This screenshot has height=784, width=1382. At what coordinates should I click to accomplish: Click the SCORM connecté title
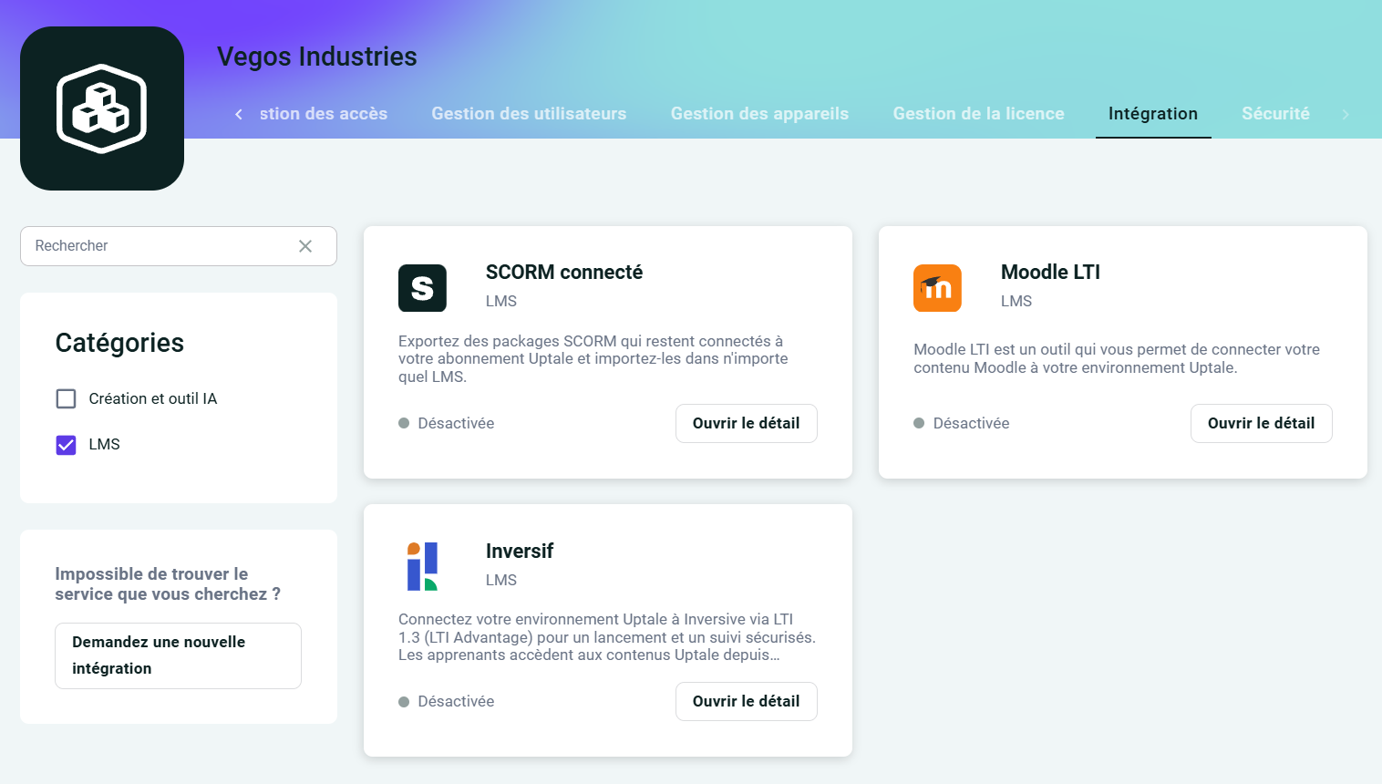coord(564,272)
